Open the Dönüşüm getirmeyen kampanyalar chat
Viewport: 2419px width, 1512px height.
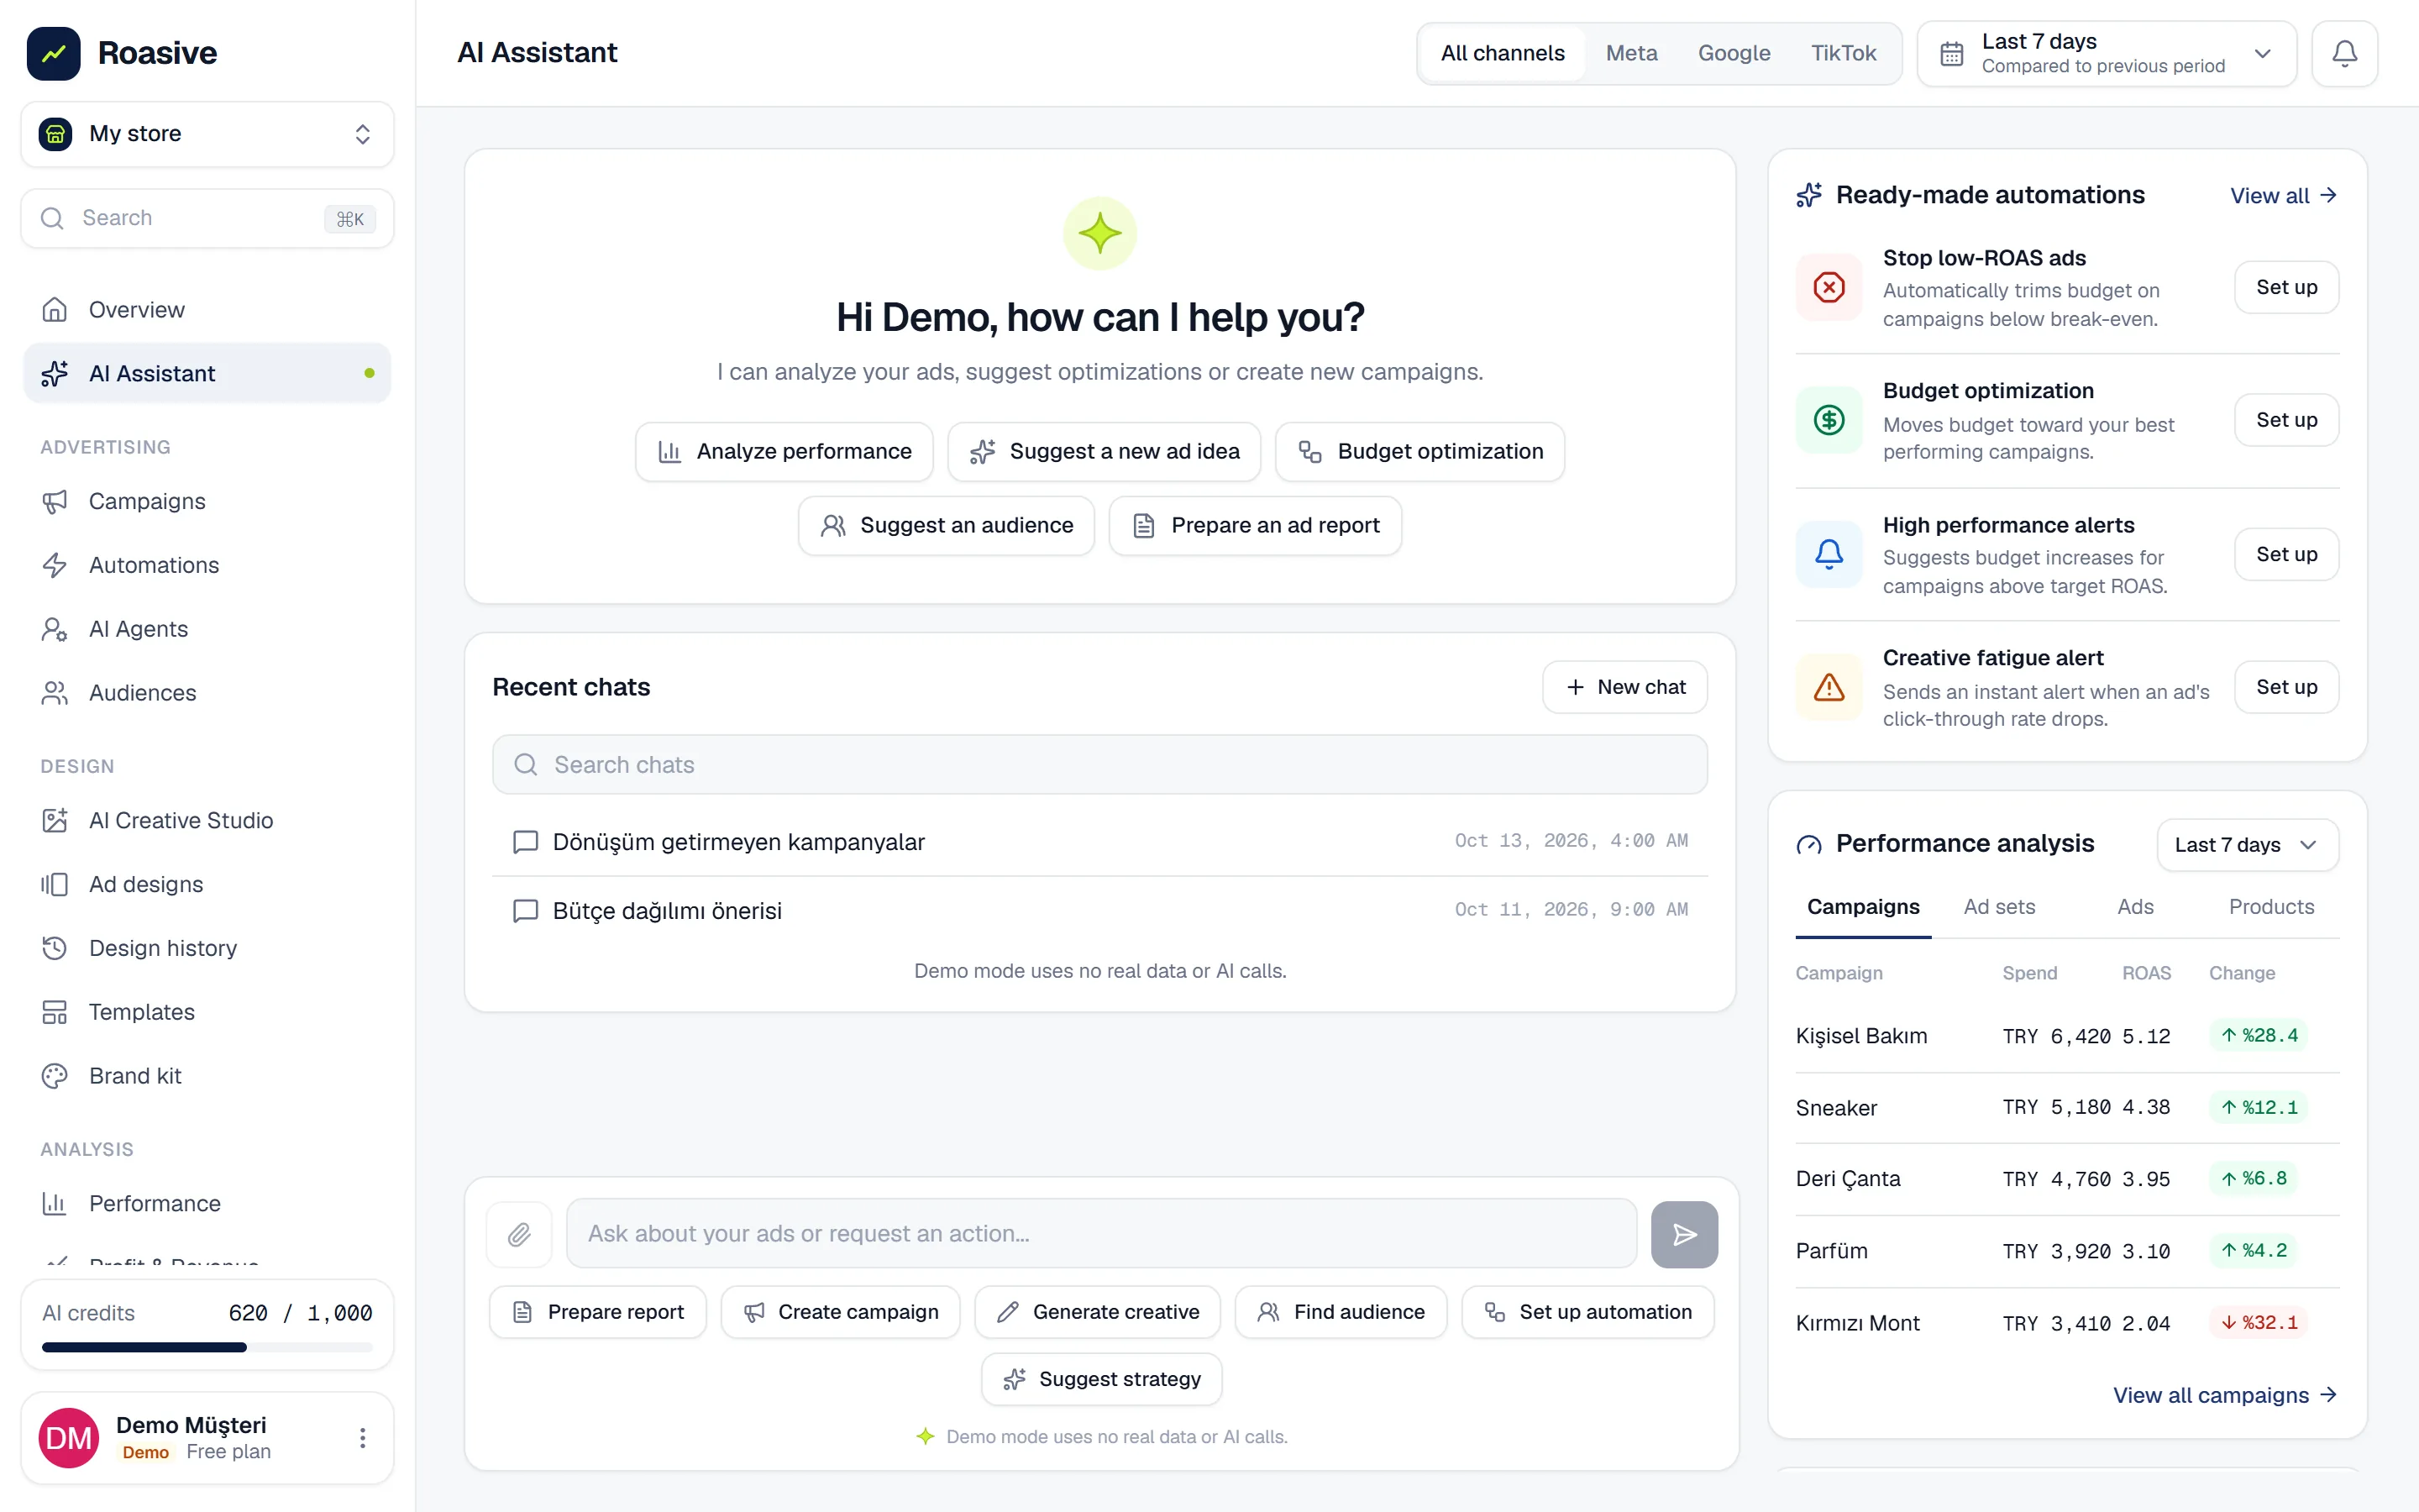[1099, 842]
